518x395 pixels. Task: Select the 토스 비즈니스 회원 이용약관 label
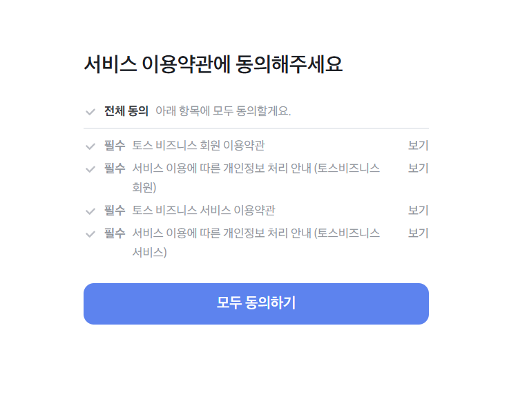pyautogui.click(x=198, y=145)
